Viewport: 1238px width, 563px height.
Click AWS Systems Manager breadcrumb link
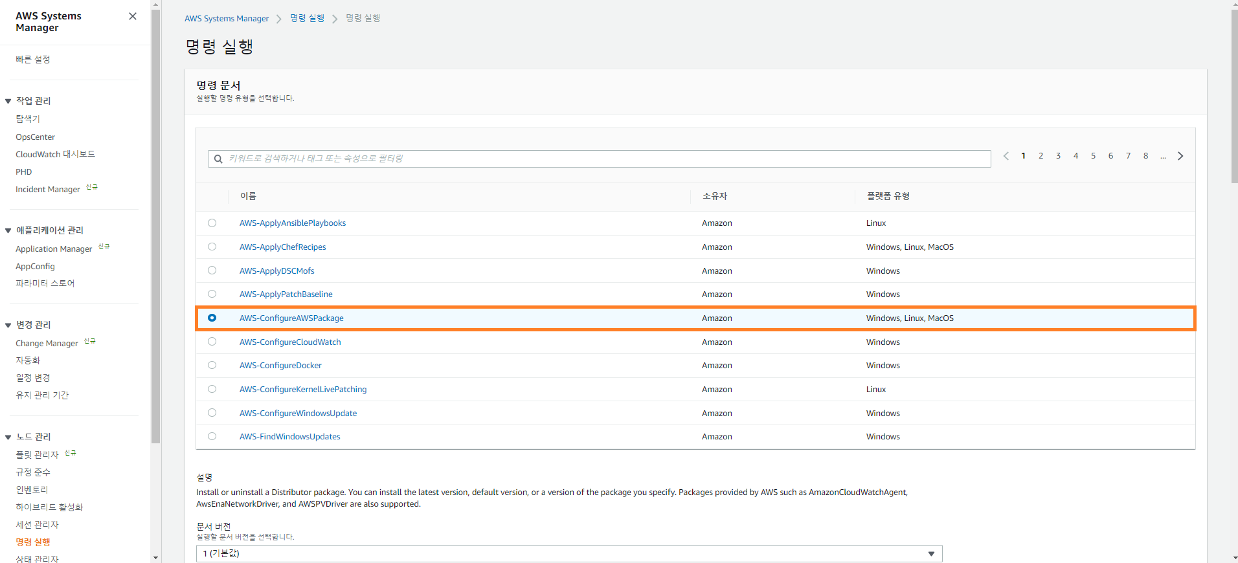pos(227,19)
